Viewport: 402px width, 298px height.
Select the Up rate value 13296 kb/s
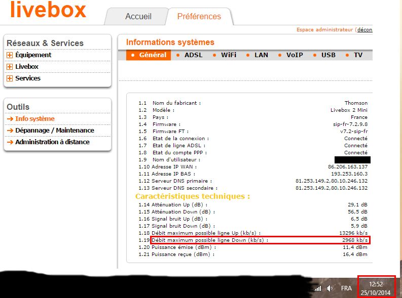point(353,233)
